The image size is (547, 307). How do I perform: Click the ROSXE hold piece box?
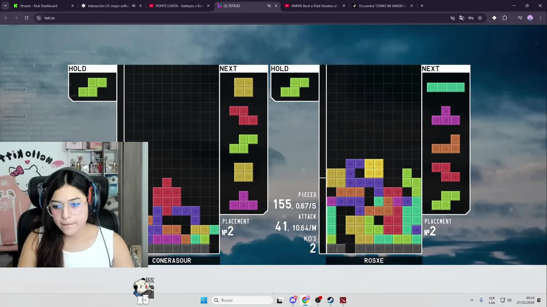[295, 87]
